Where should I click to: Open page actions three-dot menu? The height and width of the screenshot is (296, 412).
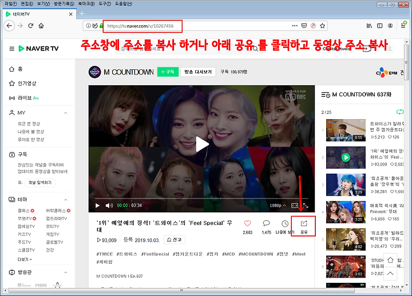click(x=295, y=26)
